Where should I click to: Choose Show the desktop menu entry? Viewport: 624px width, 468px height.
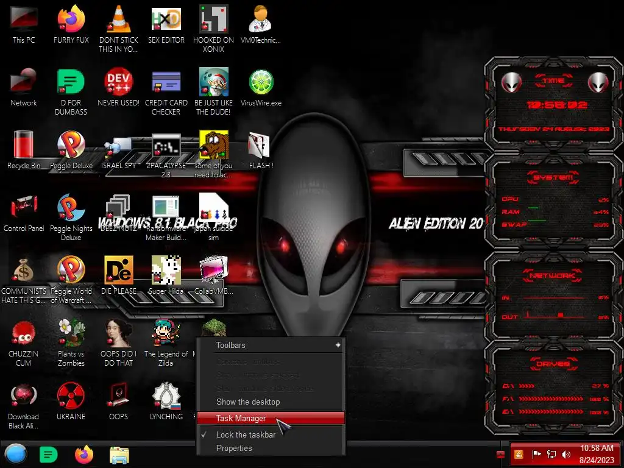pos(271,402)
